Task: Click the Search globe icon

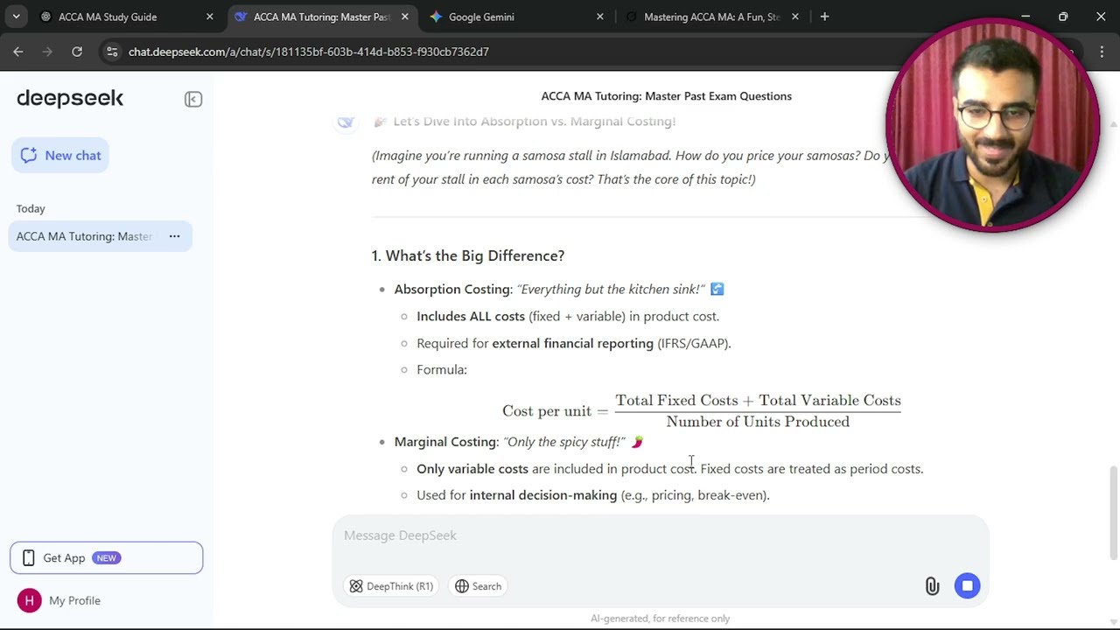Action: tap(462, 586)
